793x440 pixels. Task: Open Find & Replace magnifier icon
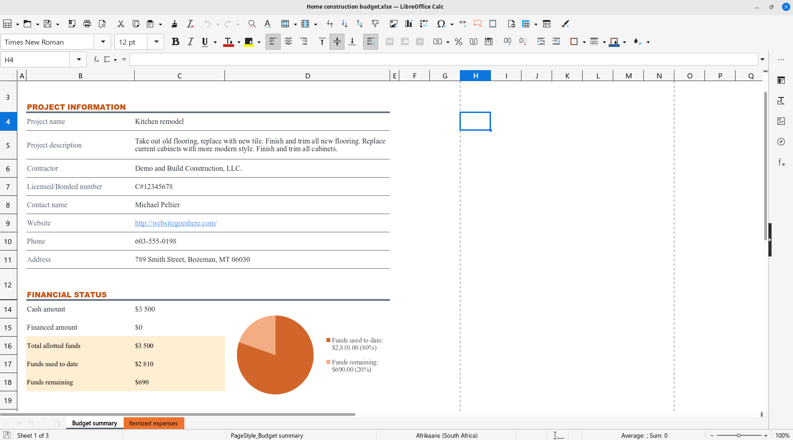coord(251,24)
